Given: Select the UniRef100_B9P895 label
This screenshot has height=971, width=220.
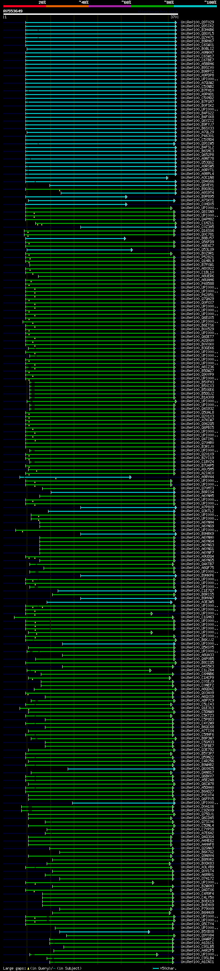Looking at the screenshot, I should [197, 196].
